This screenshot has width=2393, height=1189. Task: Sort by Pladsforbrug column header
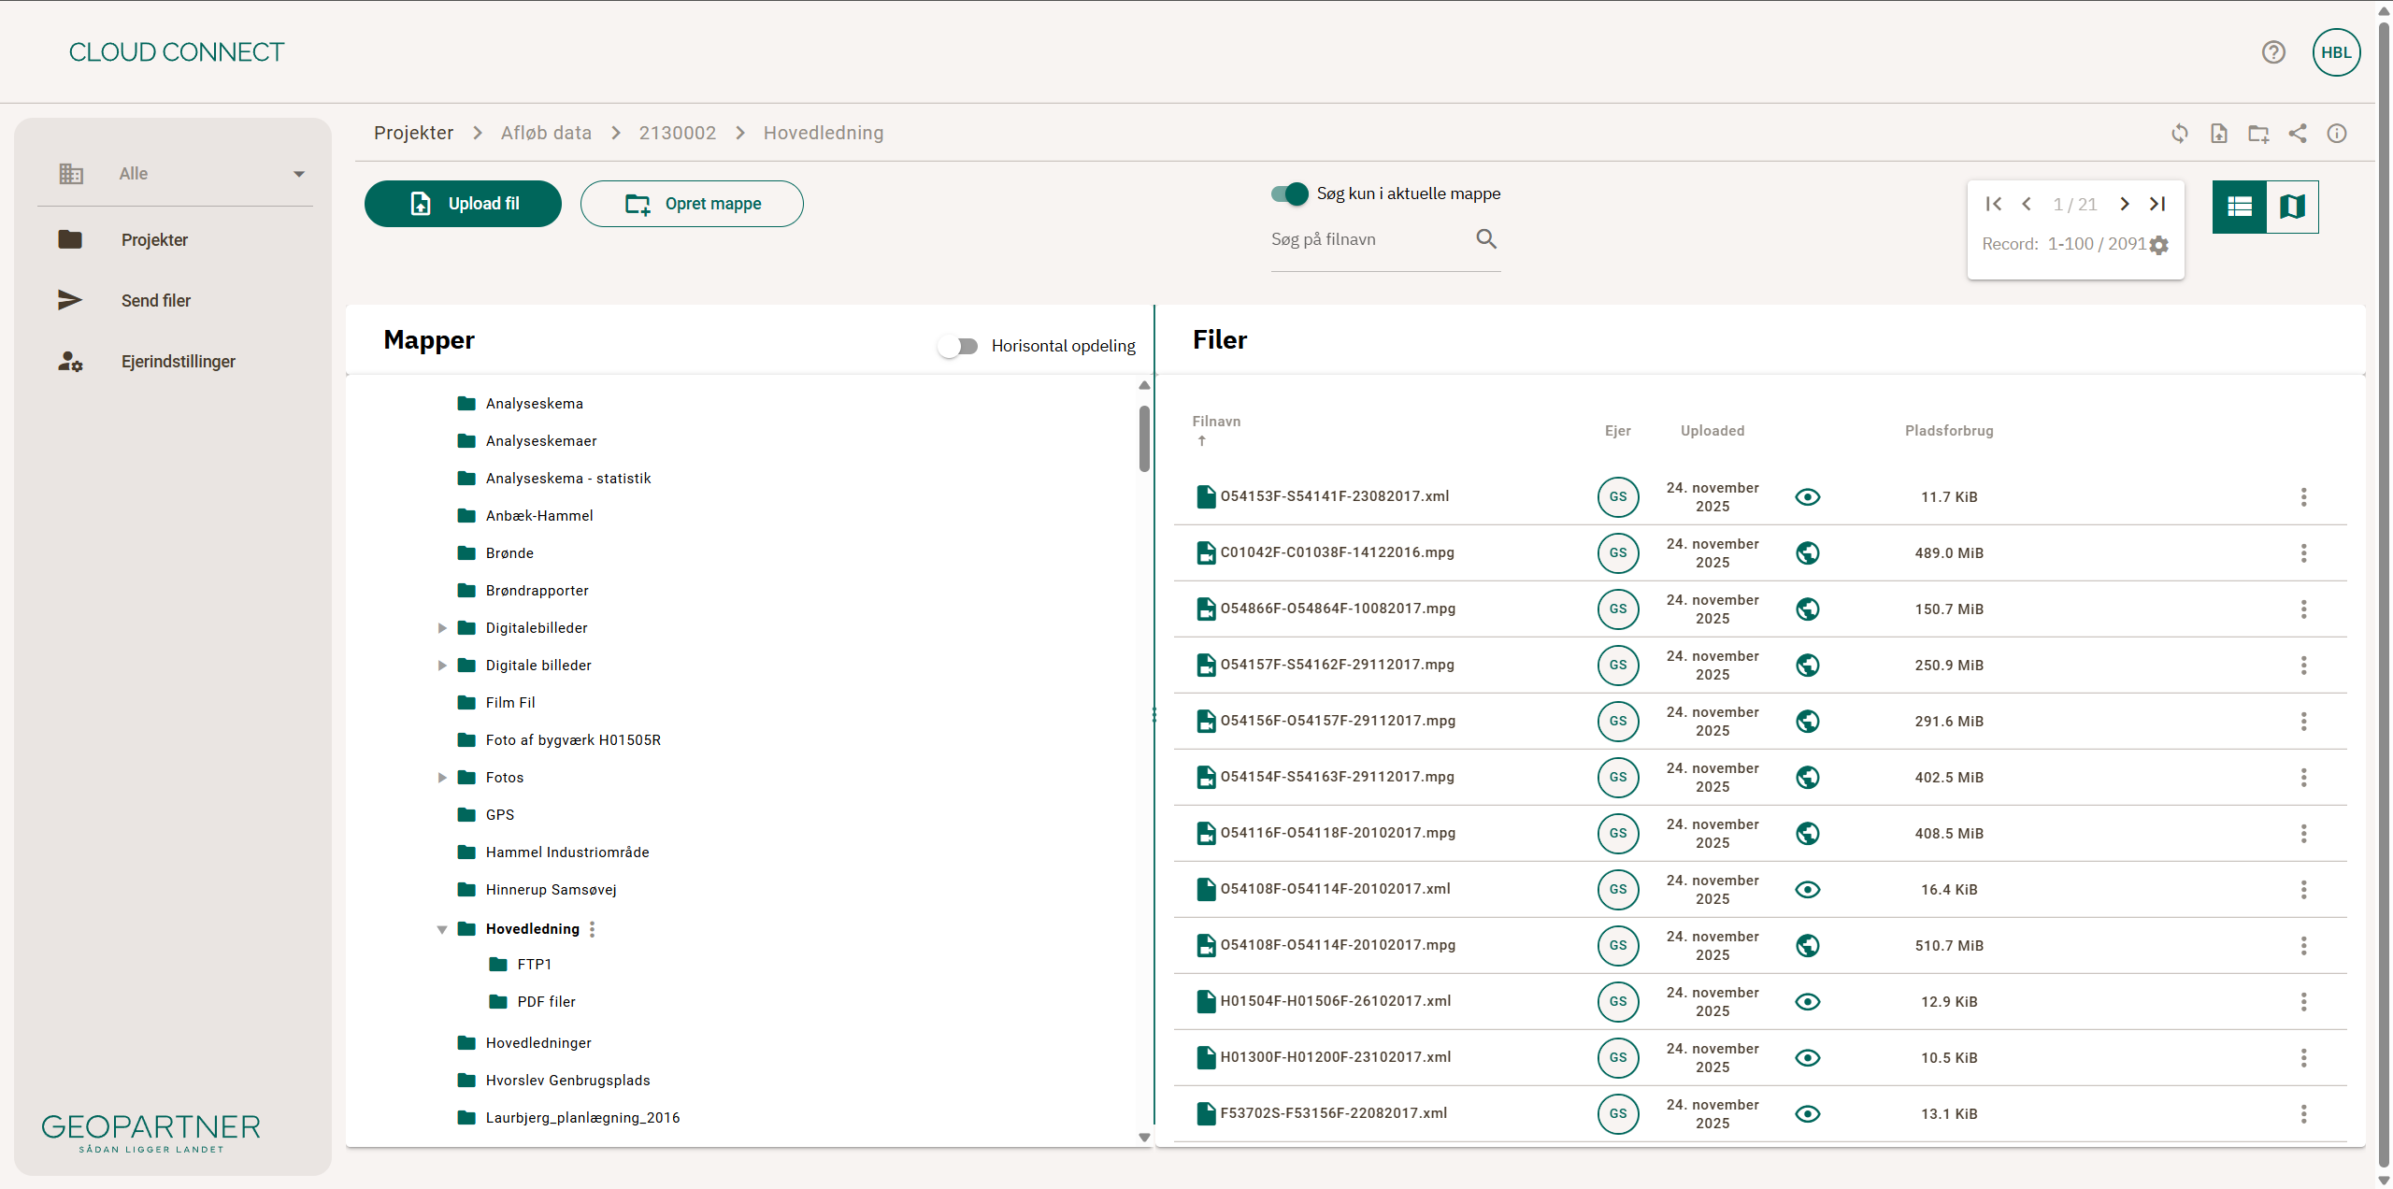(1949, 431)
